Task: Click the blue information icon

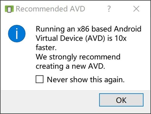Action: (x=17, y=34)
